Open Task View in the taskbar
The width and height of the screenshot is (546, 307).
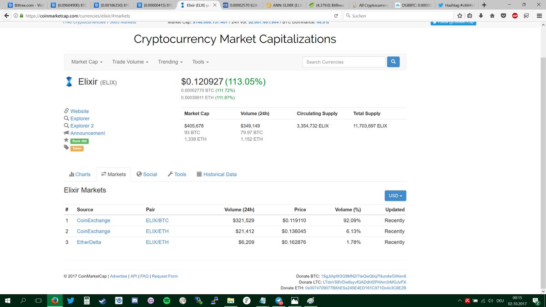[x=39, y=301]
